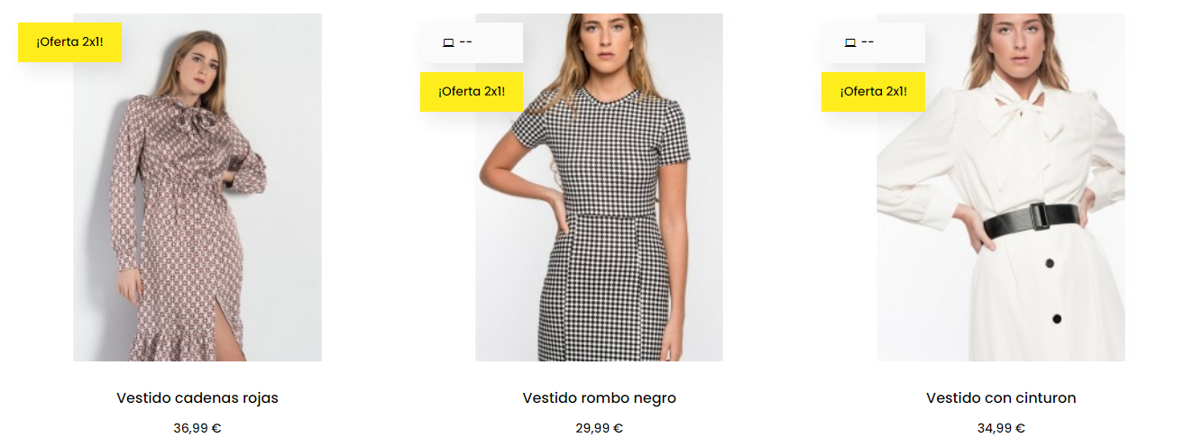This screenshot has height=438, width=1193.
Task: Open Vestido con cinturon product image
Action: (x=1001, y=187)
